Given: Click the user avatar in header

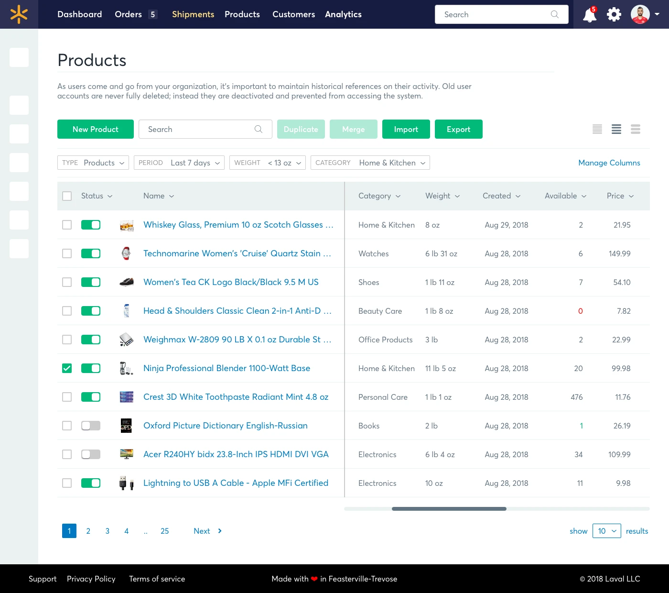Looking at the screenshot, I should tap(640, 14).
